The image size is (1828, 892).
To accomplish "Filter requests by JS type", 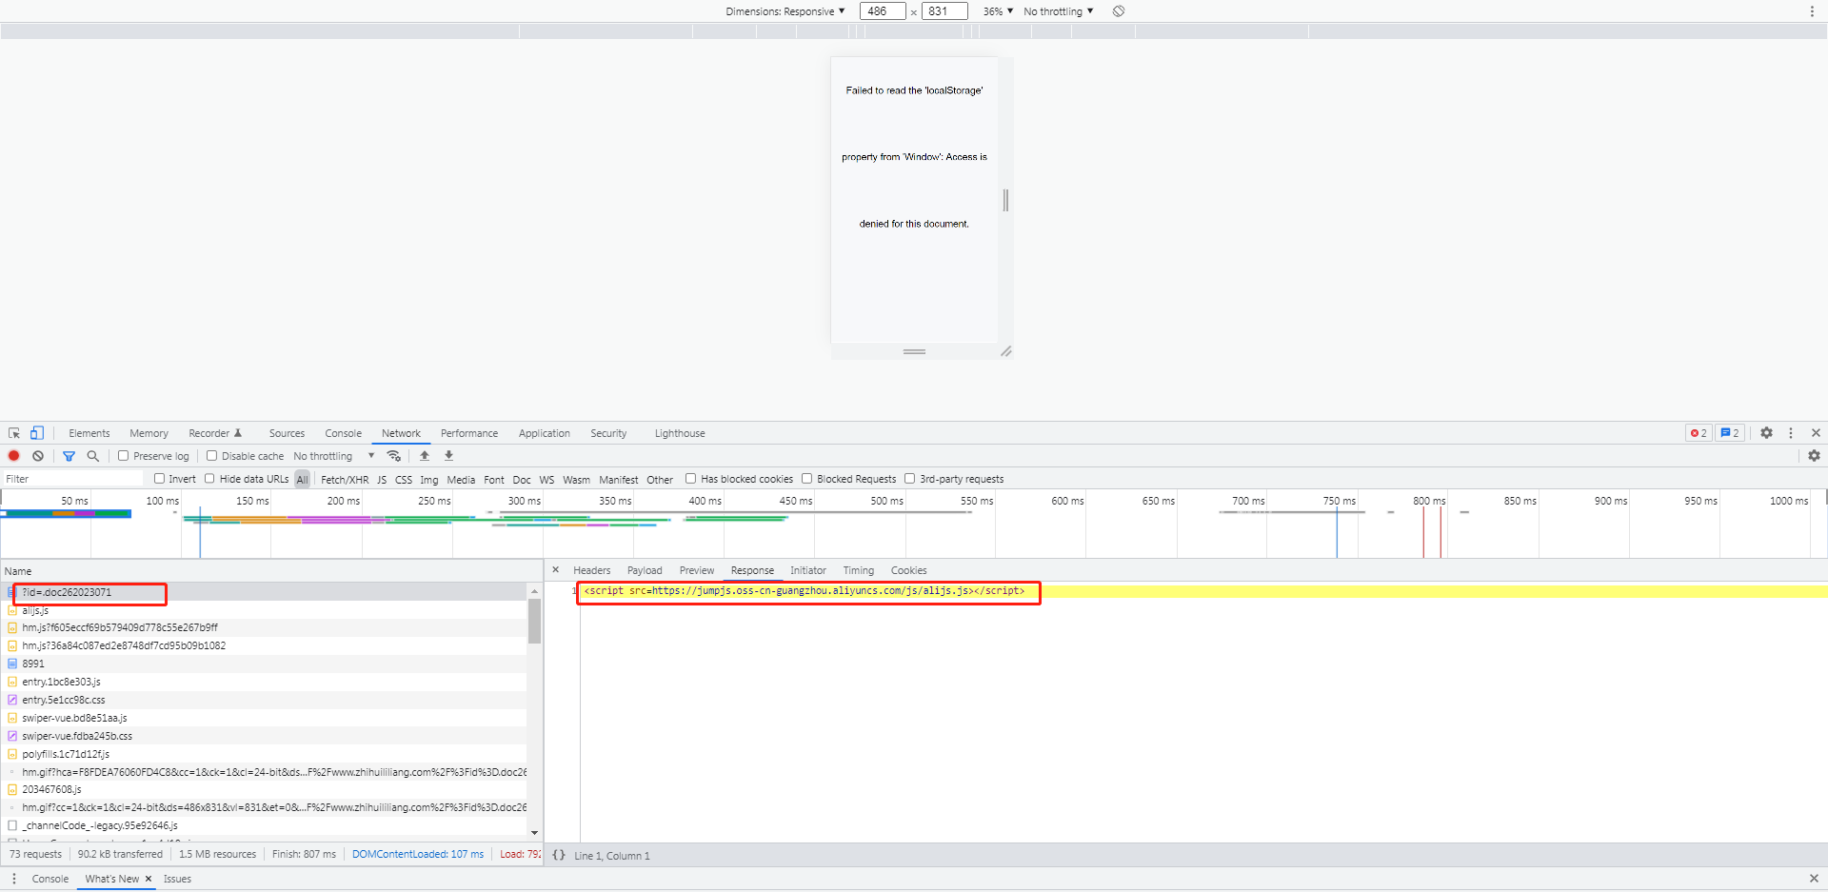I will click(382, 480).
